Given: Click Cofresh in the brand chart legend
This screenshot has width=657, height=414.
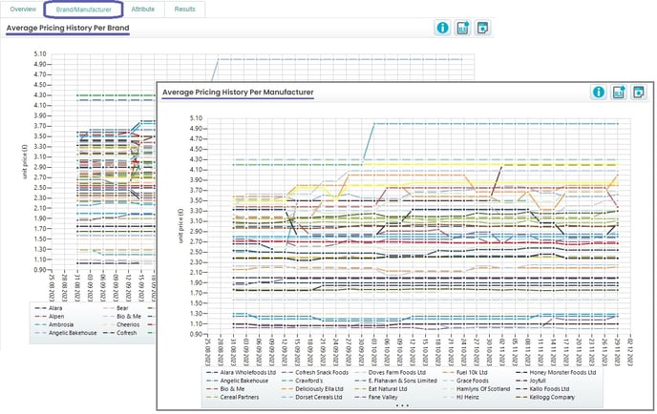Looking at the screenshot, I should (x=119, y=333).
